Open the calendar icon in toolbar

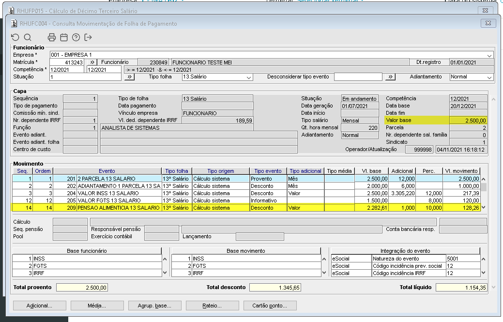tap(64, 37)
